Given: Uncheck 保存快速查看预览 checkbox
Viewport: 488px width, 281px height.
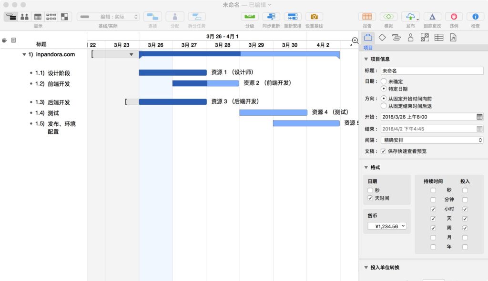Looking at the screenshot, I should click(383, 151).
